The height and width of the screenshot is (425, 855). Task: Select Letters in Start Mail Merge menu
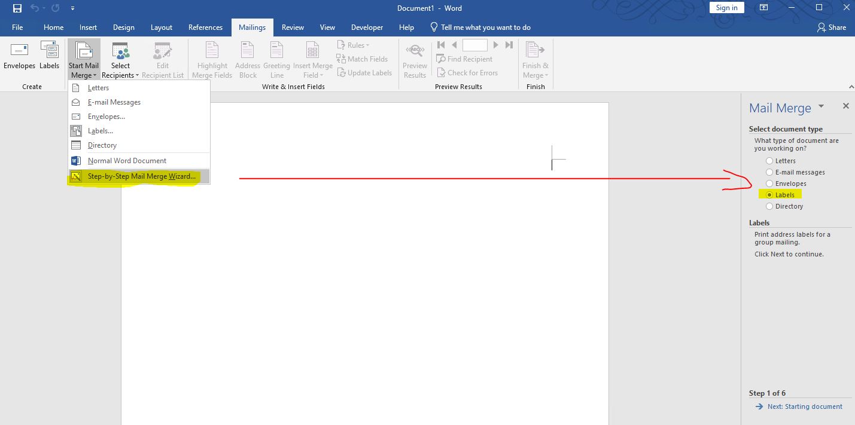coord(139,88)
